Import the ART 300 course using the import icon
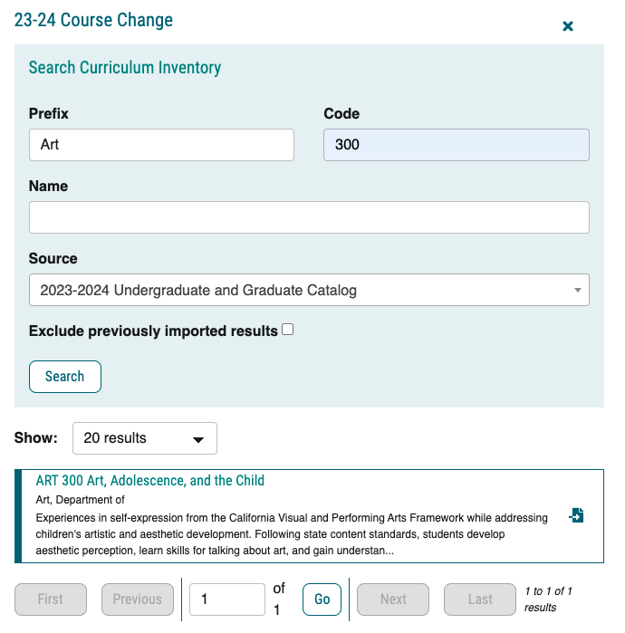This screenshot has height=633, width=625. (x=577, y=515)
